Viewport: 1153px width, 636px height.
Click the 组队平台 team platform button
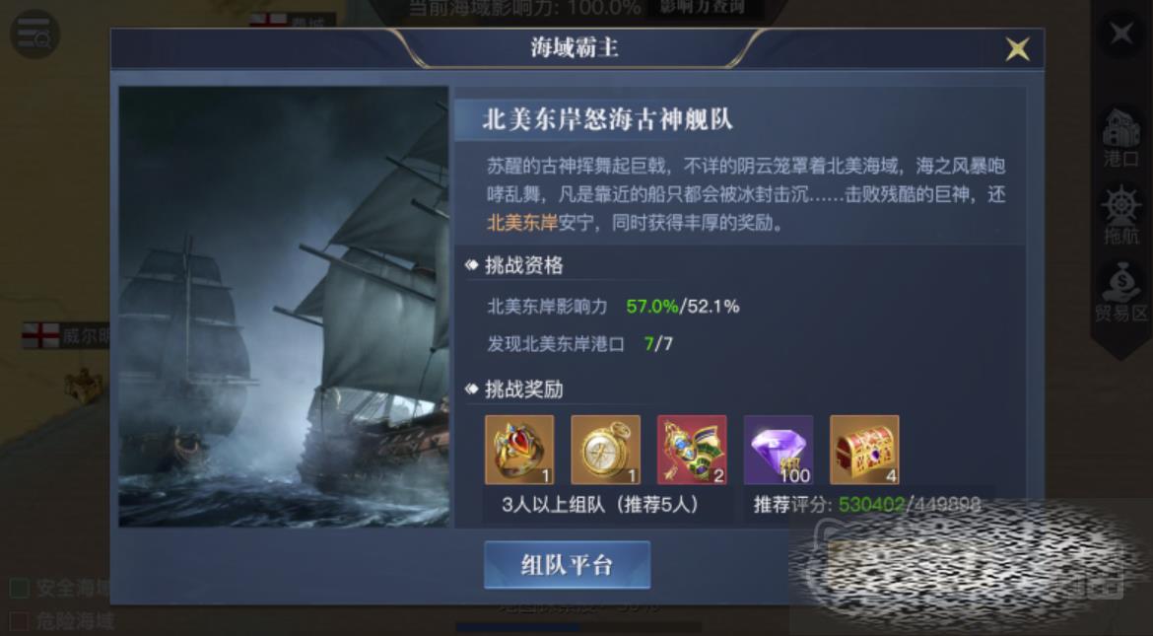coord(567,565)
